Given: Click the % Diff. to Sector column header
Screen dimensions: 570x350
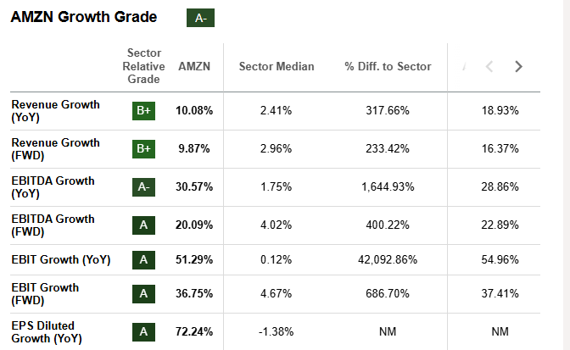Looking at the screenshot, I should 388,66.
